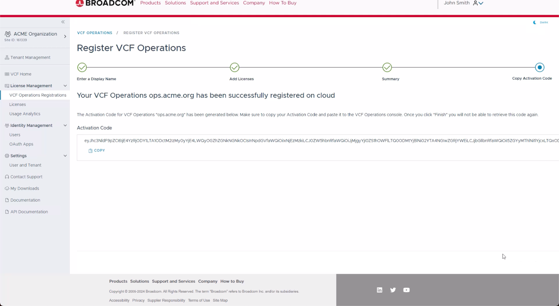Open Broadcom LinkedIn icon
The height and width of the screenshot is (306, 559).
[x=379, y=290]
